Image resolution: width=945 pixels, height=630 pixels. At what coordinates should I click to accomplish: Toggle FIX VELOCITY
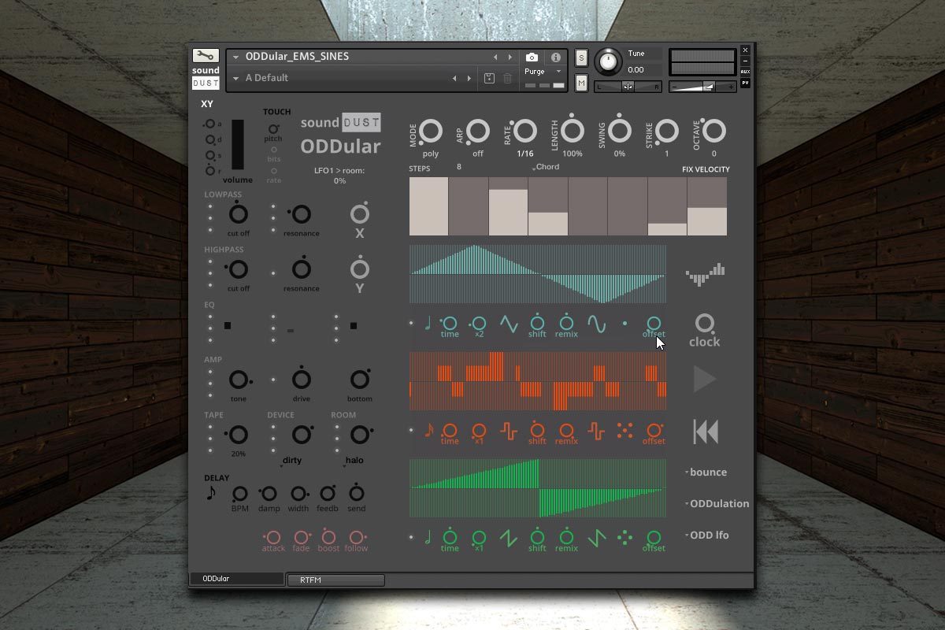pyautogui.click(x=706, y=169)
